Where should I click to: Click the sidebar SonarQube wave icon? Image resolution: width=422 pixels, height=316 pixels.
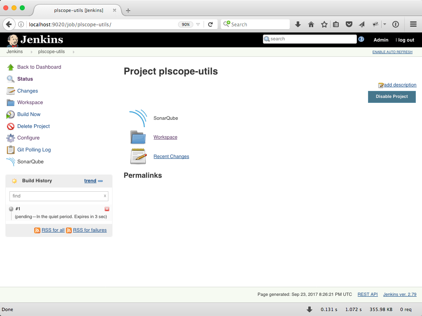pos(10,161)
